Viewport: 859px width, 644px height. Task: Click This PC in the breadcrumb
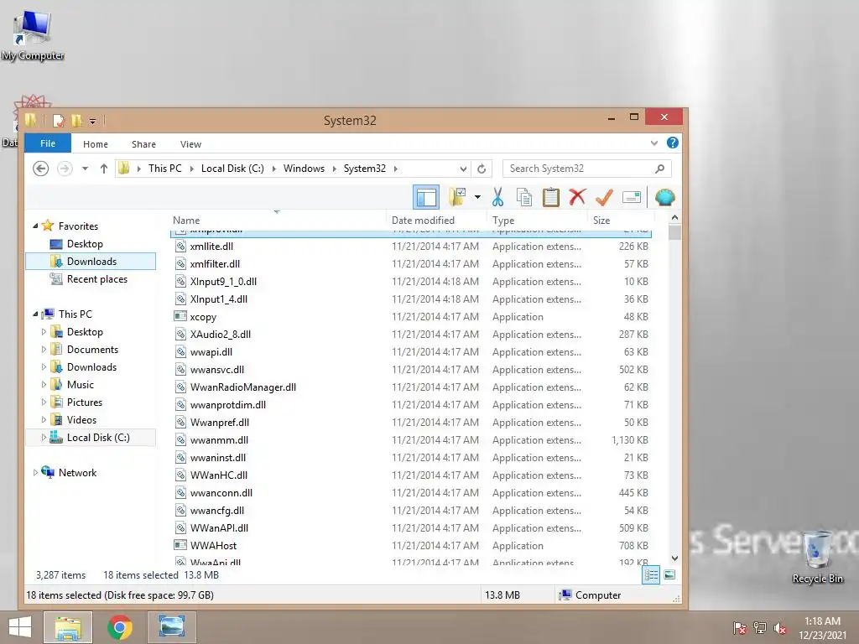point(165,169)
